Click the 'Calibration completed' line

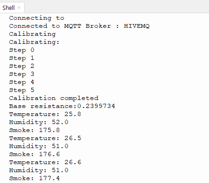54,98
